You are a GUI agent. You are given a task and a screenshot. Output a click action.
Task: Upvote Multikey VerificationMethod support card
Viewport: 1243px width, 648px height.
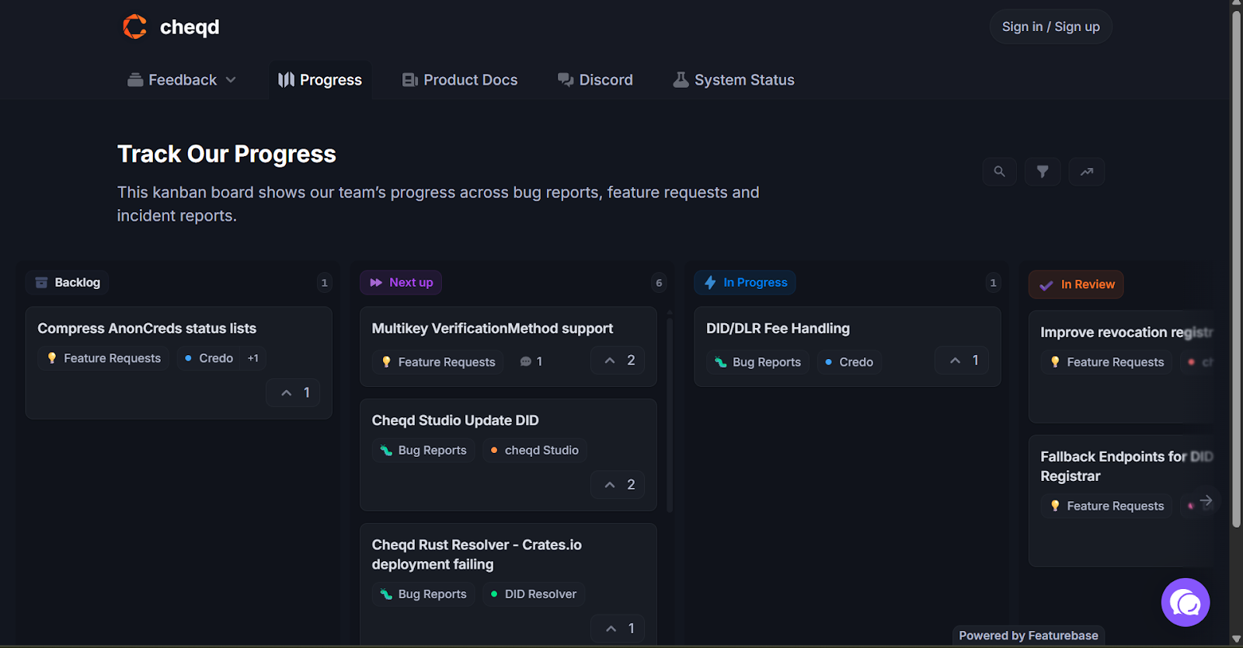click(618, 361)
